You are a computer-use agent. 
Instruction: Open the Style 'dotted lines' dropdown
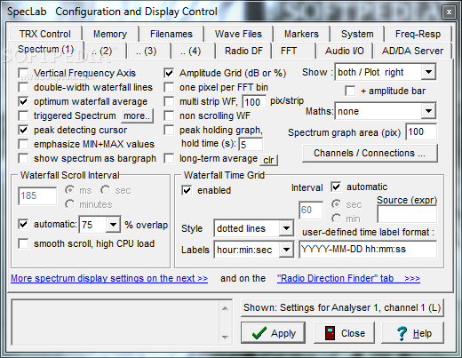[286, 228]
